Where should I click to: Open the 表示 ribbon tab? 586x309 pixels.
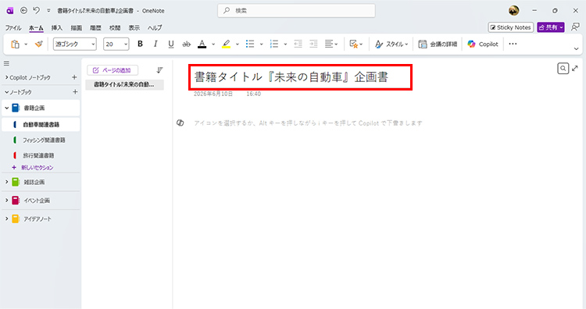[134, 27]
